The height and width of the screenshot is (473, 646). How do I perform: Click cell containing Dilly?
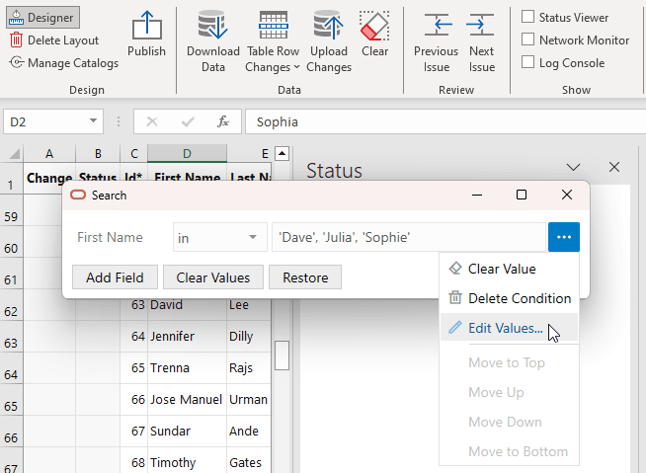tap(249, 336)
